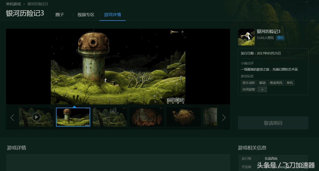Click the 发行日期：2017年05月25日 text
319x171 pixels.
click(261, 53)
